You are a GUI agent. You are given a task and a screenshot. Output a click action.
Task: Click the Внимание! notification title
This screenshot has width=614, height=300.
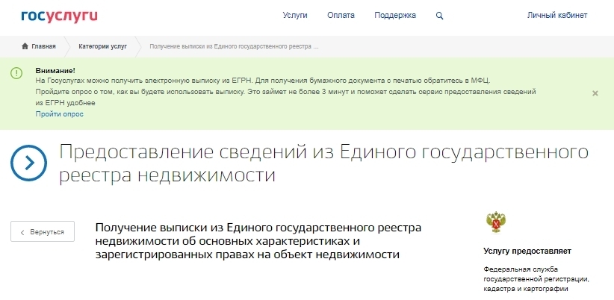tap(55, 69)
